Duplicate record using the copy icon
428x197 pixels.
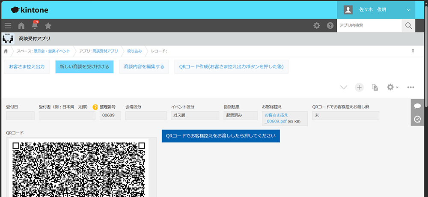click(x=375, y=87)
